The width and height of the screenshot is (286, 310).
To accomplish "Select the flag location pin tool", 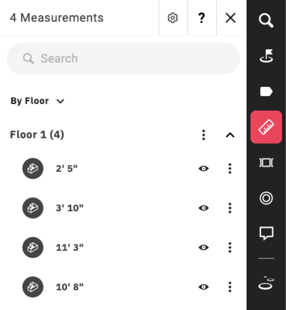I will pos(266,56).
